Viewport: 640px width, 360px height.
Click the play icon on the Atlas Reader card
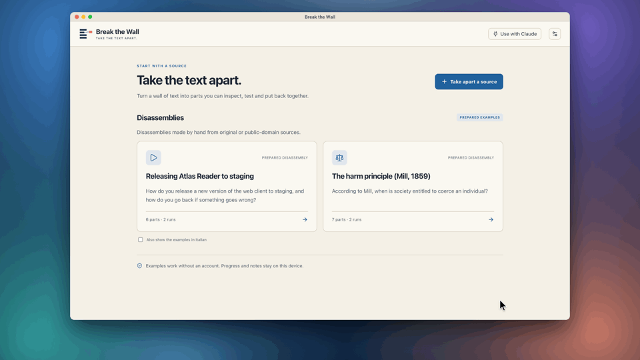(153, 157)
